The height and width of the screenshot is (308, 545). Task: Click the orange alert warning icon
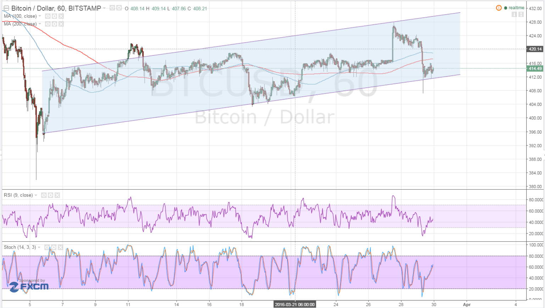coord(499,8)
